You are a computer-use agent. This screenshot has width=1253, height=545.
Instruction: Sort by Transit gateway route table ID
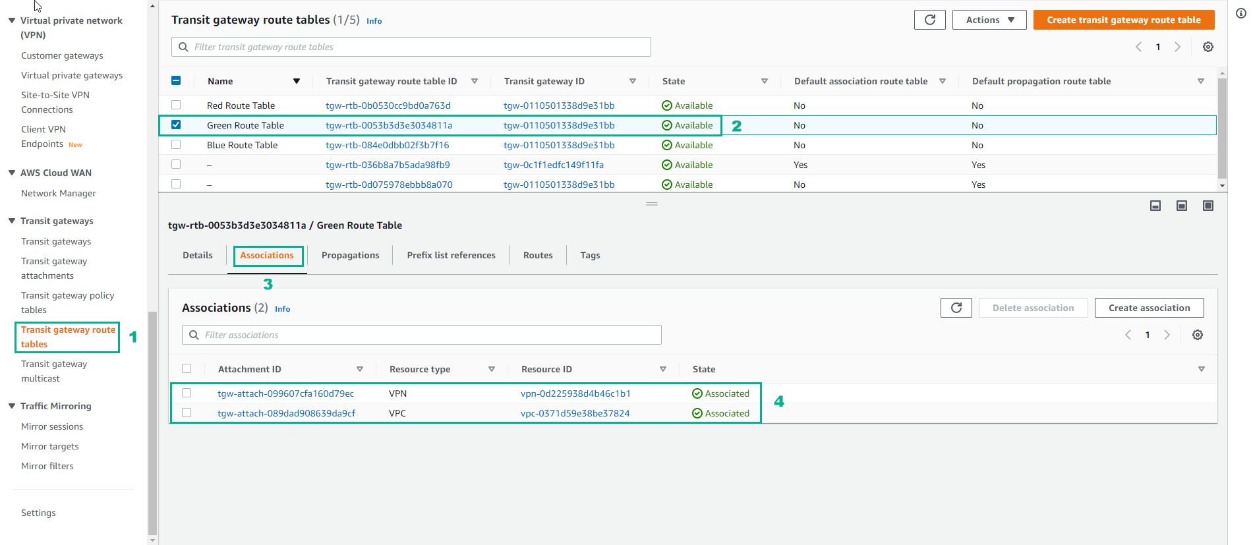tap(475, 81)
